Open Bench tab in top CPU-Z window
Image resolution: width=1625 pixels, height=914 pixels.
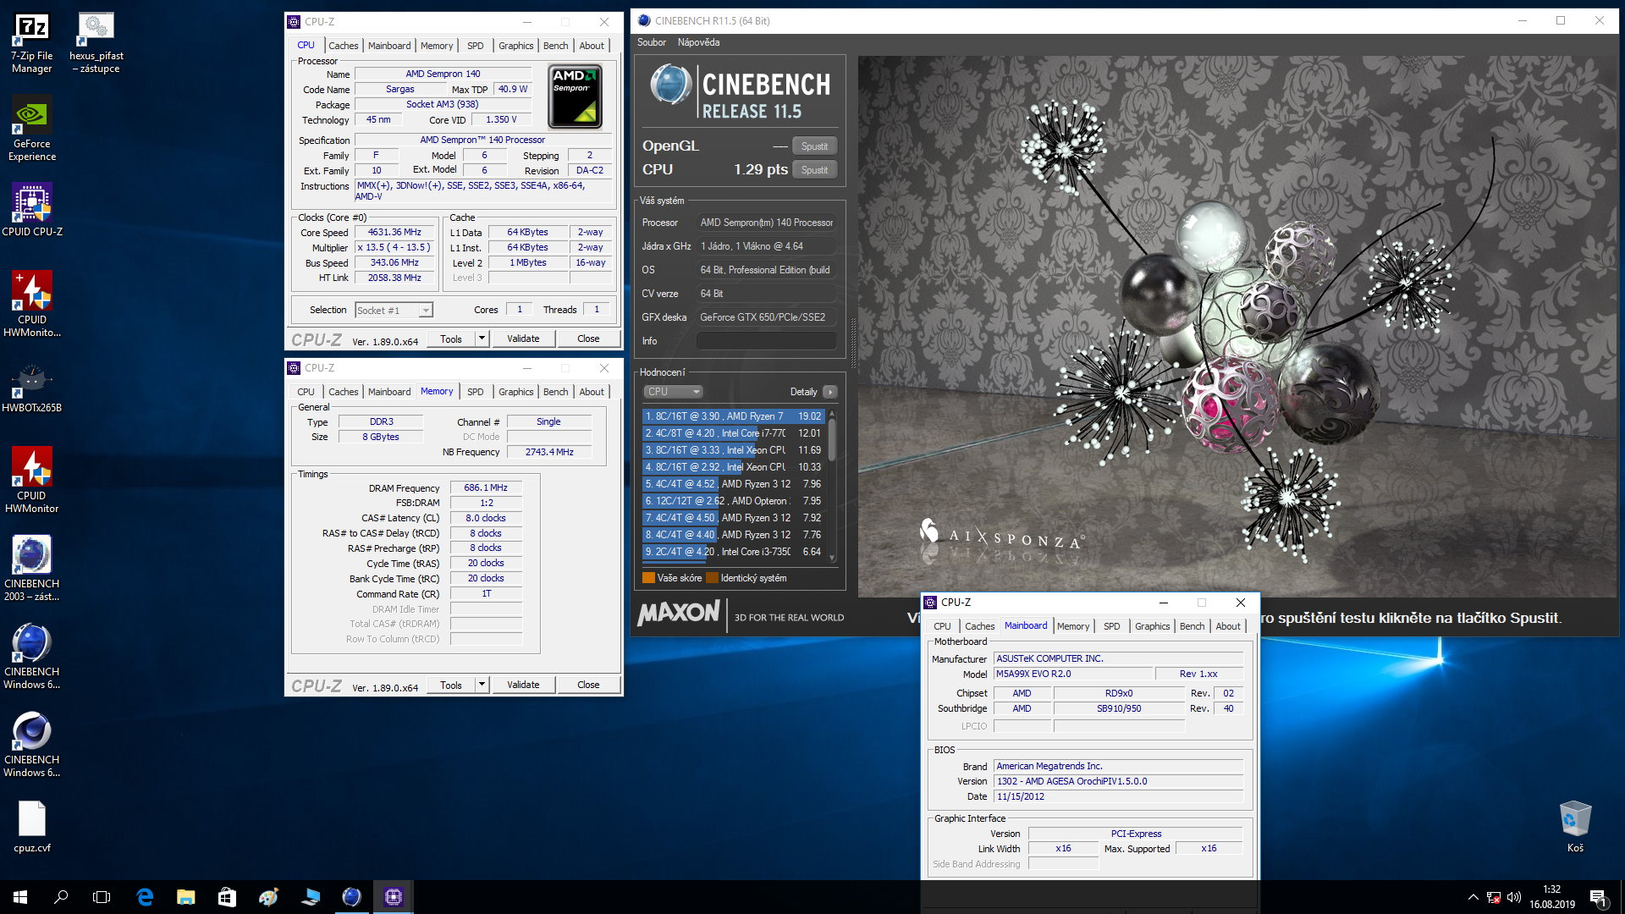[x=556, y=46]
